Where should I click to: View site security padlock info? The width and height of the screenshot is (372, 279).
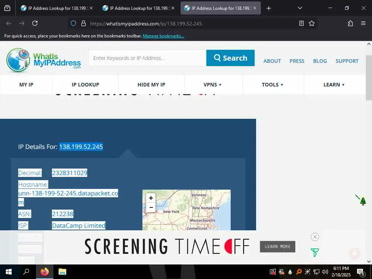click(83, 24)
